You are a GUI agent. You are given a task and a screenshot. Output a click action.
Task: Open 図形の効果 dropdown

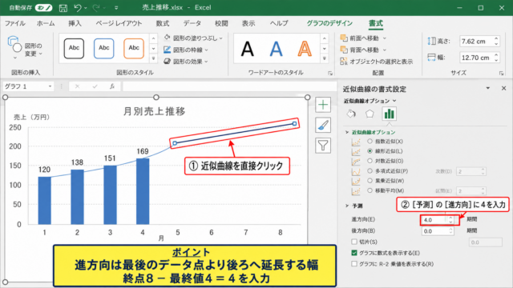tap(186, 62)
